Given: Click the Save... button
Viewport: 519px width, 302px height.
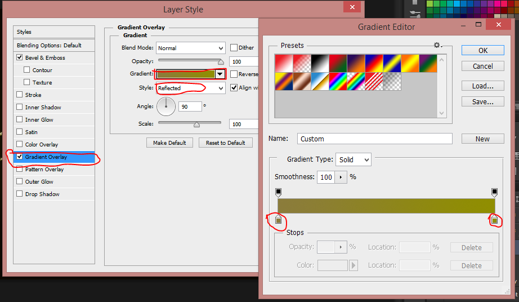Looking at the screenshot, I should (x=483, y=101).
